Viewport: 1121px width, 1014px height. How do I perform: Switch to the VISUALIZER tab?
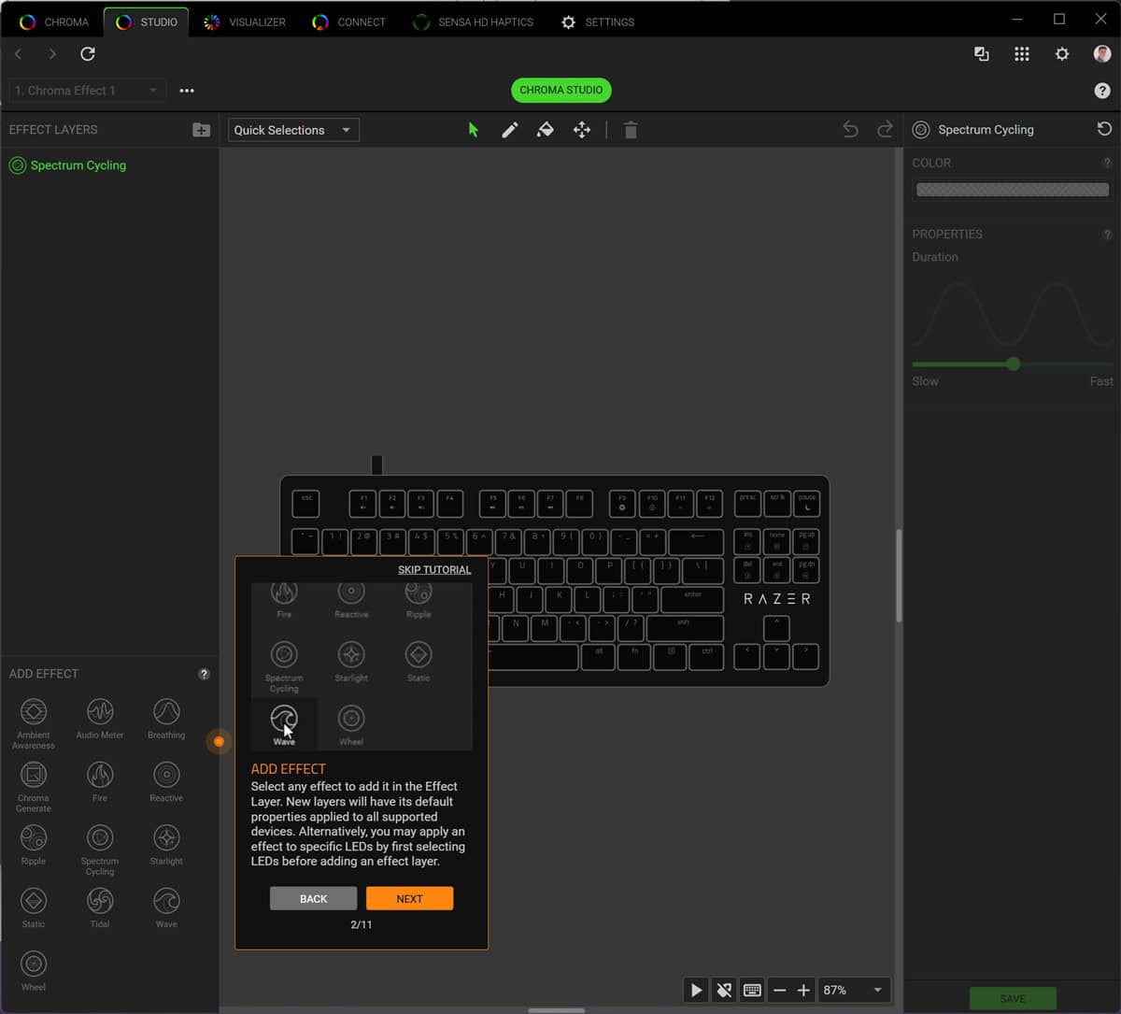[245, 21]
